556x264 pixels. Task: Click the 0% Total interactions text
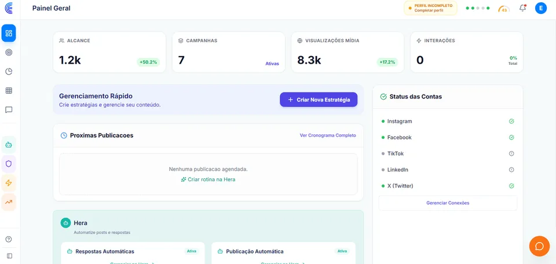(513, 60)
